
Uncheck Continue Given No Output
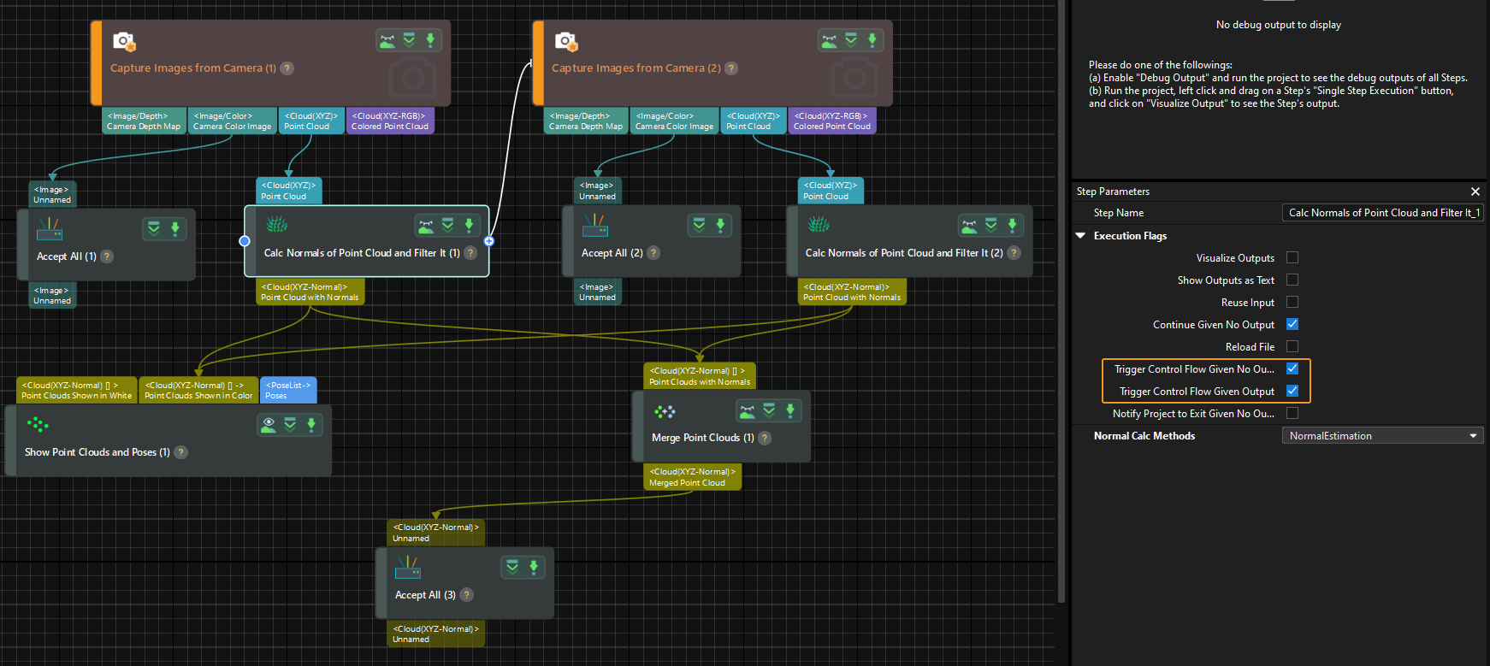tap(1292, 324)
